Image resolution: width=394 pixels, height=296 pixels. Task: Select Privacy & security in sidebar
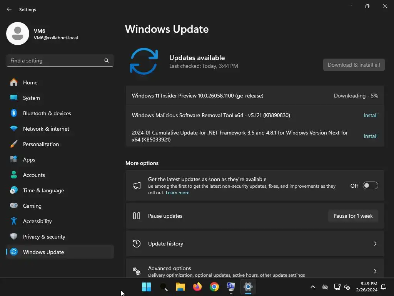coord(60,237)
